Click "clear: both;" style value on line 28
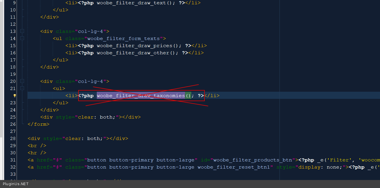Viewport: 380px width, 188px height. click(x=86, y=139)
